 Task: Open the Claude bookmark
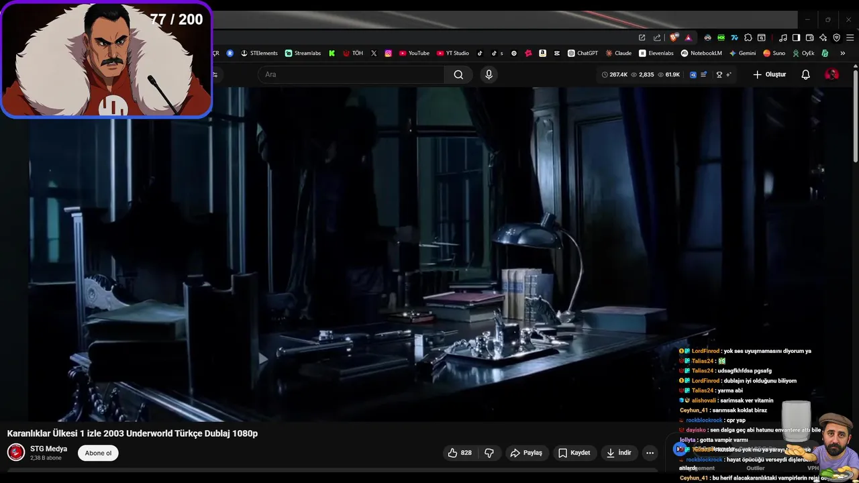(618, 53)
